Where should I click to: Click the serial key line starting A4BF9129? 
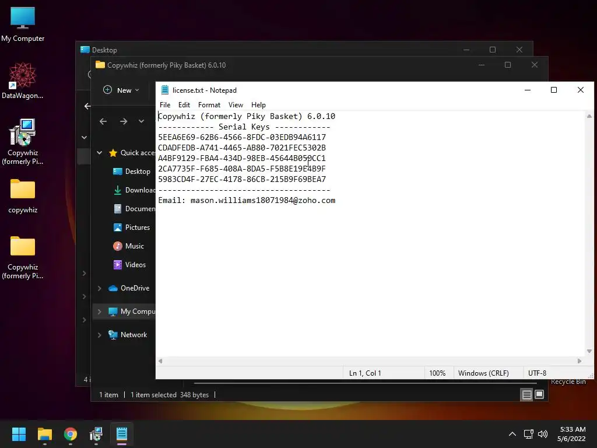242,158
